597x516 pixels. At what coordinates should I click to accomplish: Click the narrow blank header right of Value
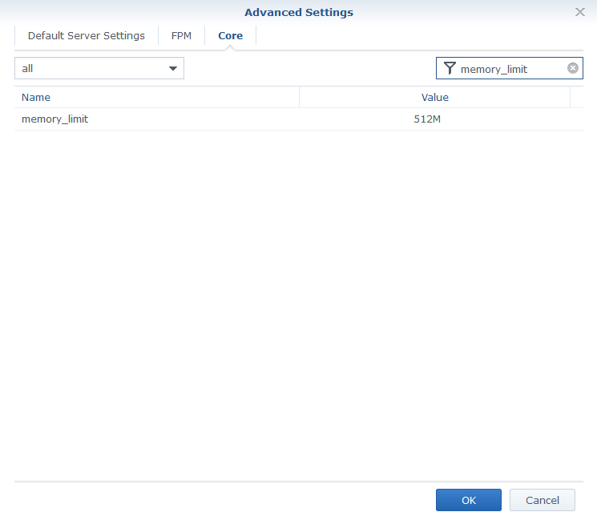tap(576, 97)
